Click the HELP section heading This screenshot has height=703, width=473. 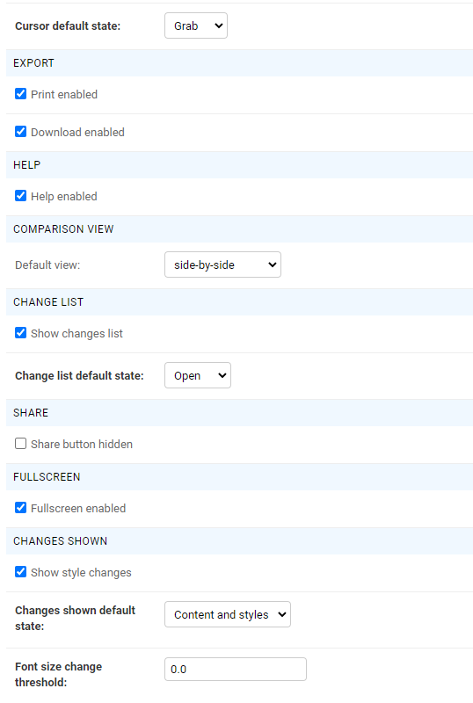(27, 165)
